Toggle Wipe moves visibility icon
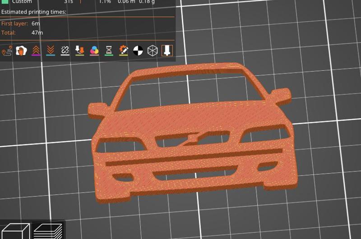This screenshot has width=361, height=239. pyautogui.click(x=21, y=51)
